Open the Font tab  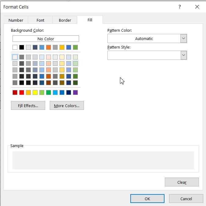[x=40, y=20]
